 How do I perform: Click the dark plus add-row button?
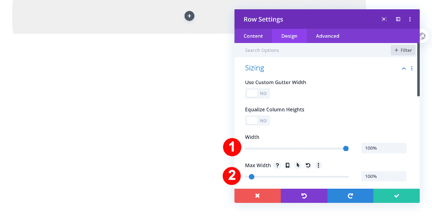[189, 16]
